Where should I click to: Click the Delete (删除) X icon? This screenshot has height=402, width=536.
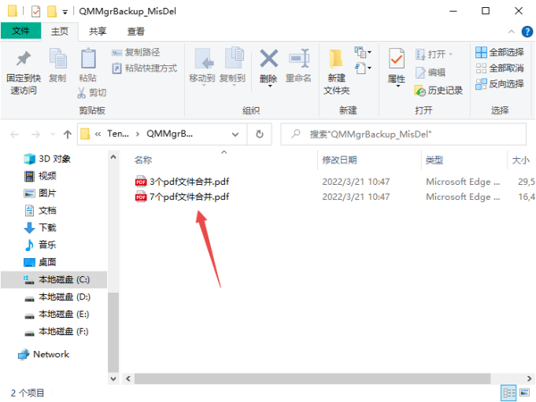(x=269, y=58)
